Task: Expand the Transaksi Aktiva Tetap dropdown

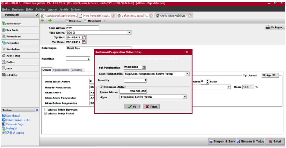Action: click(x=184, y=97)
